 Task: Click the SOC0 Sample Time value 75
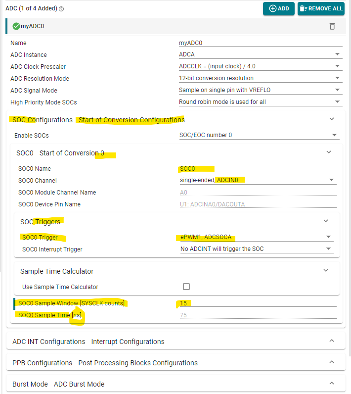point(258,315)
